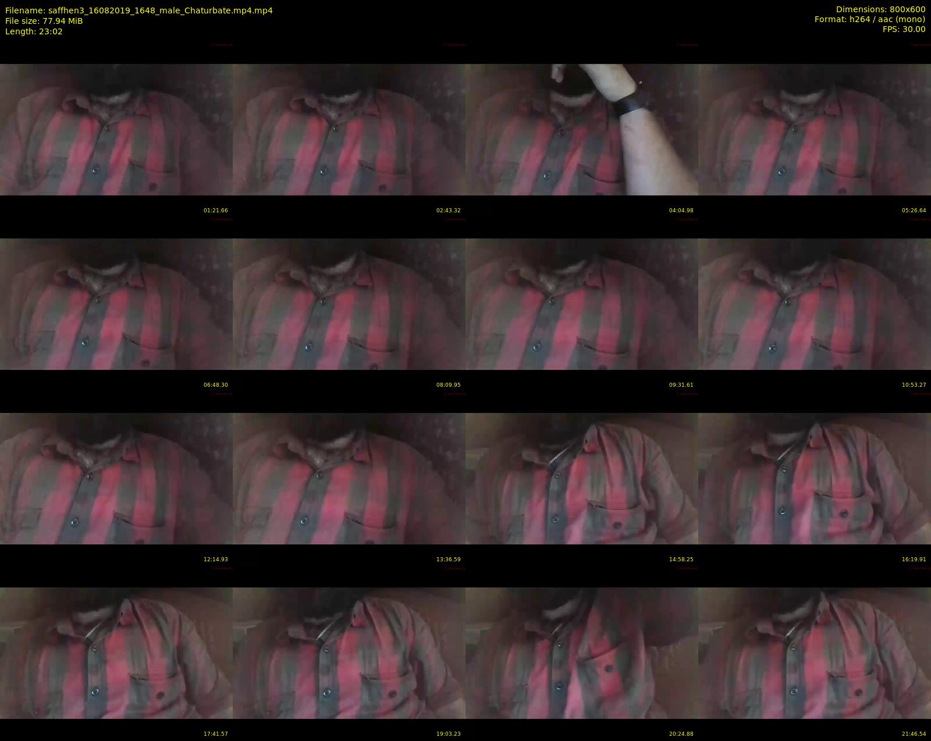Select the thumbnail stamped 19:03.23

pos(349,653)
